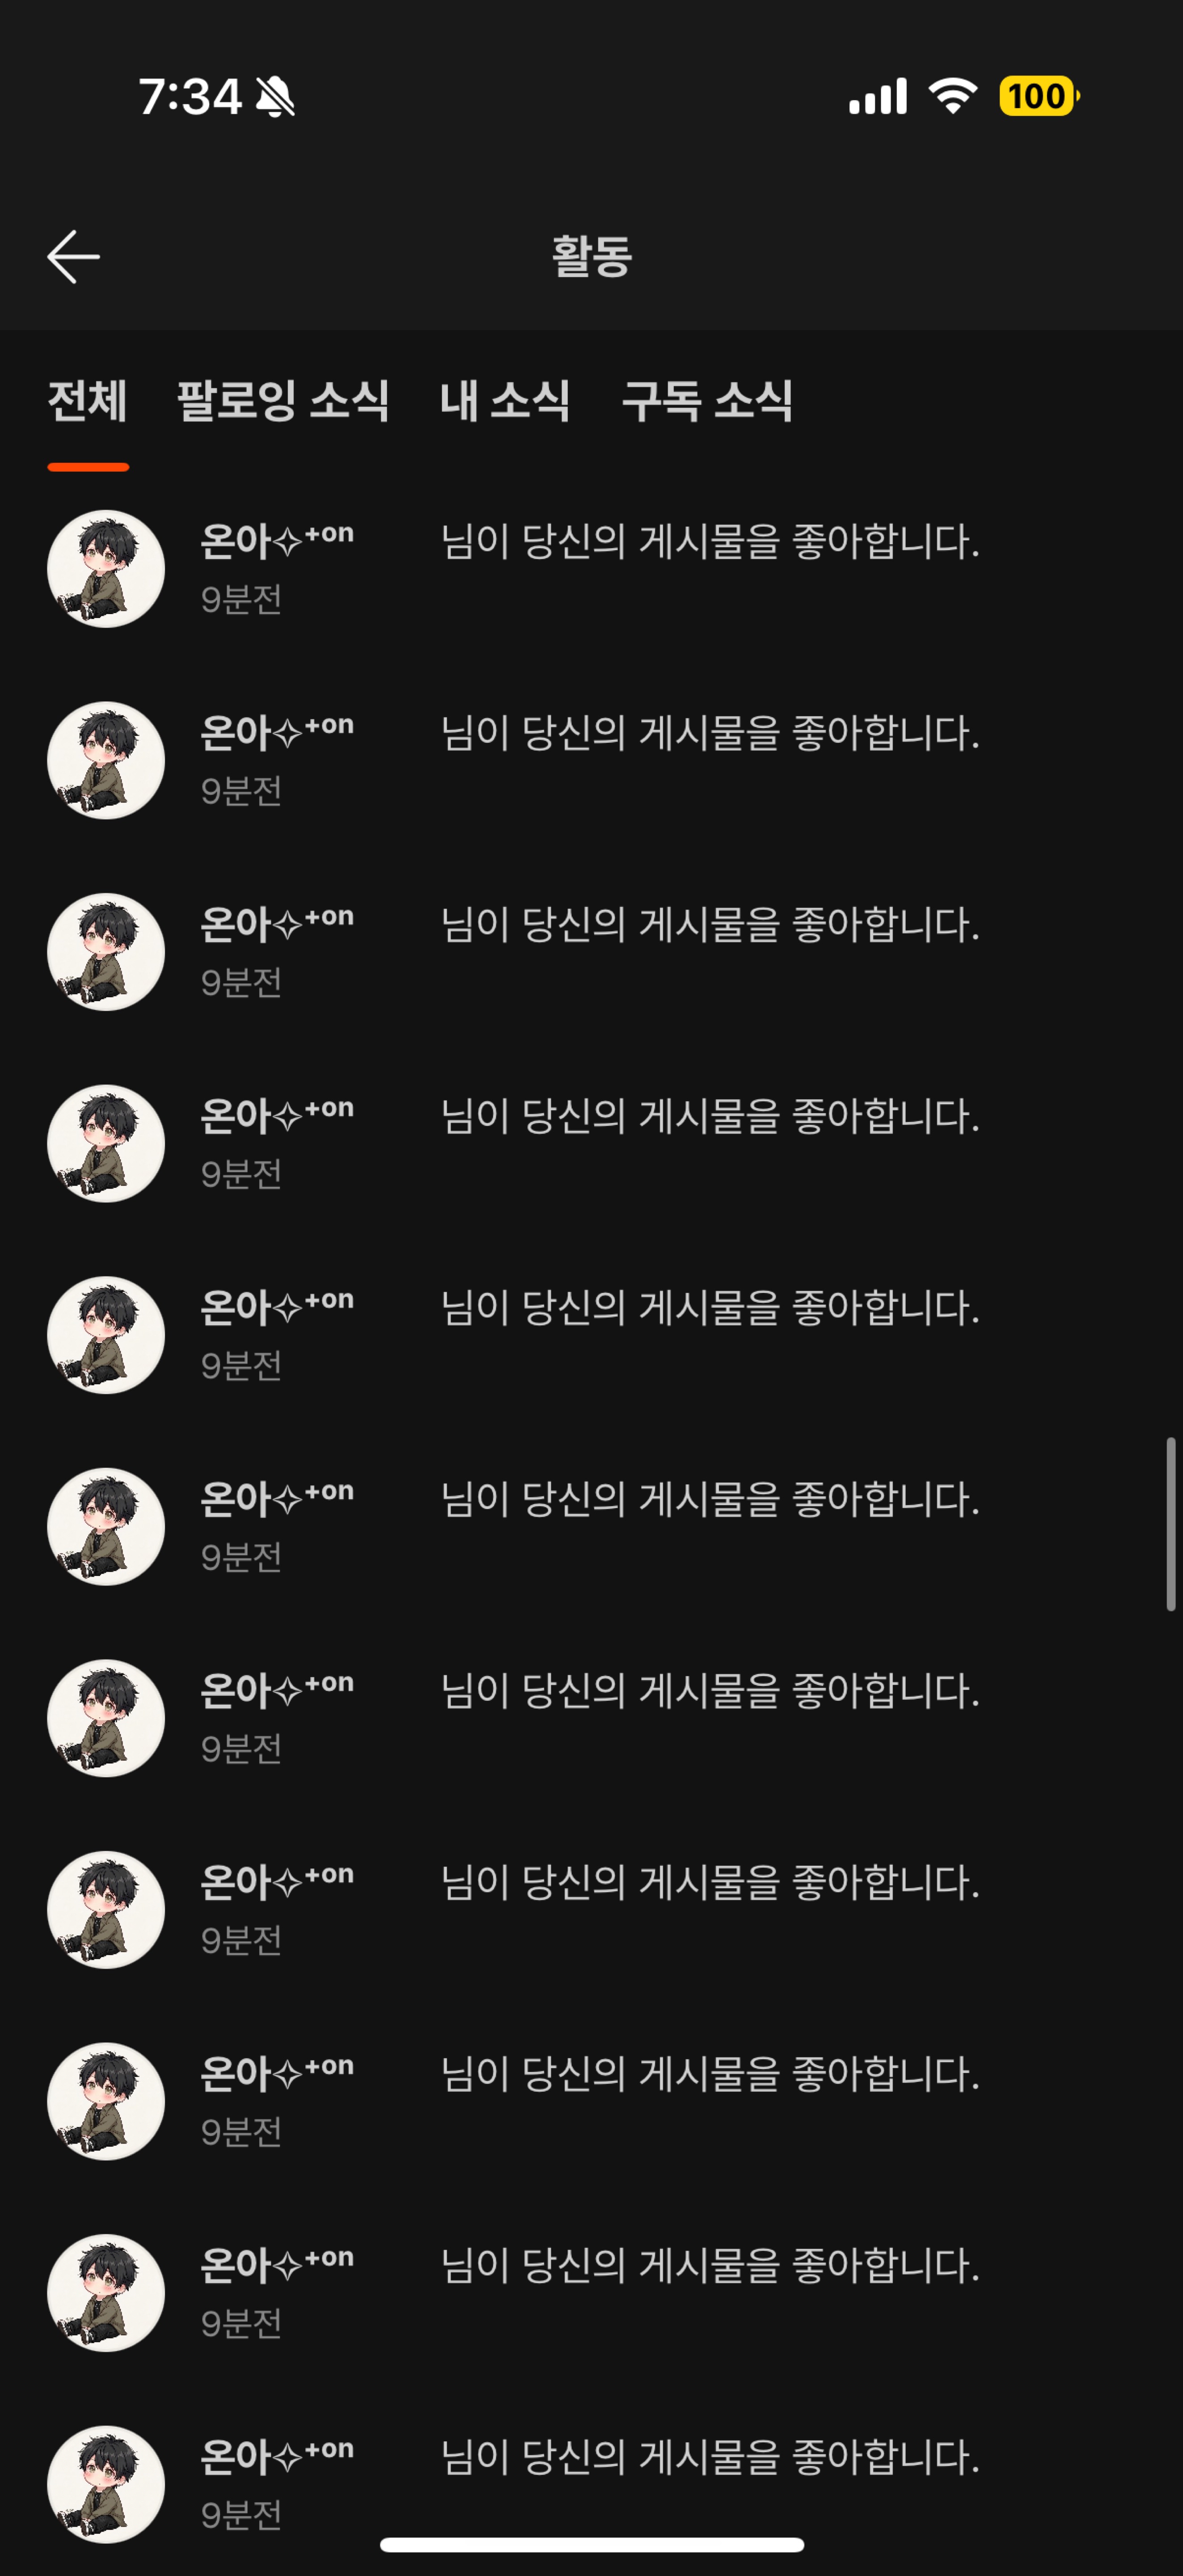Open the second notification's profile avatar
This screenshot has width=1183, height=2576.
(106, 761)
